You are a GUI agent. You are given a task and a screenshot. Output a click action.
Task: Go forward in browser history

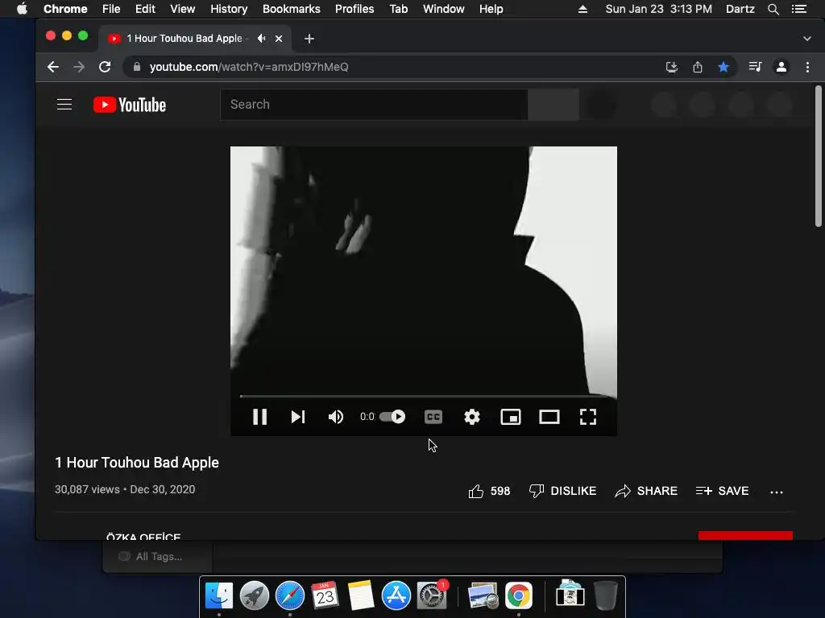[x=79, y=67]
